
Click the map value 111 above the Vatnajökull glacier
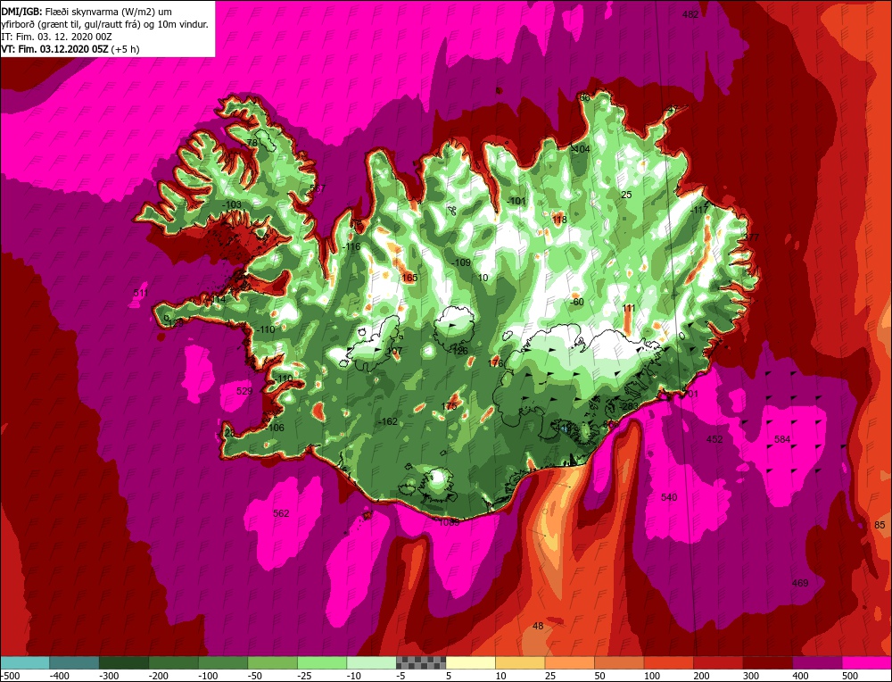[629, 308]
